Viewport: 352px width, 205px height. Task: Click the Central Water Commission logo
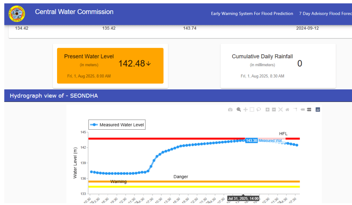tap(16, 14)
